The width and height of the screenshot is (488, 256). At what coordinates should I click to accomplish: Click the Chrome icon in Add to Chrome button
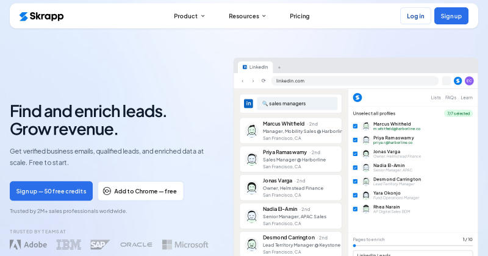(x=107, y=191)
